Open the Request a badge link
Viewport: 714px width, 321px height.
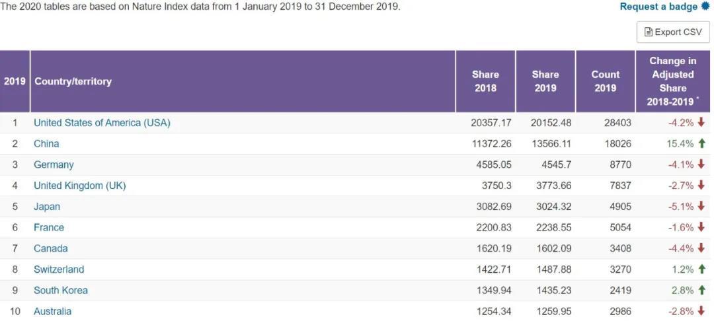click(658, 7)
